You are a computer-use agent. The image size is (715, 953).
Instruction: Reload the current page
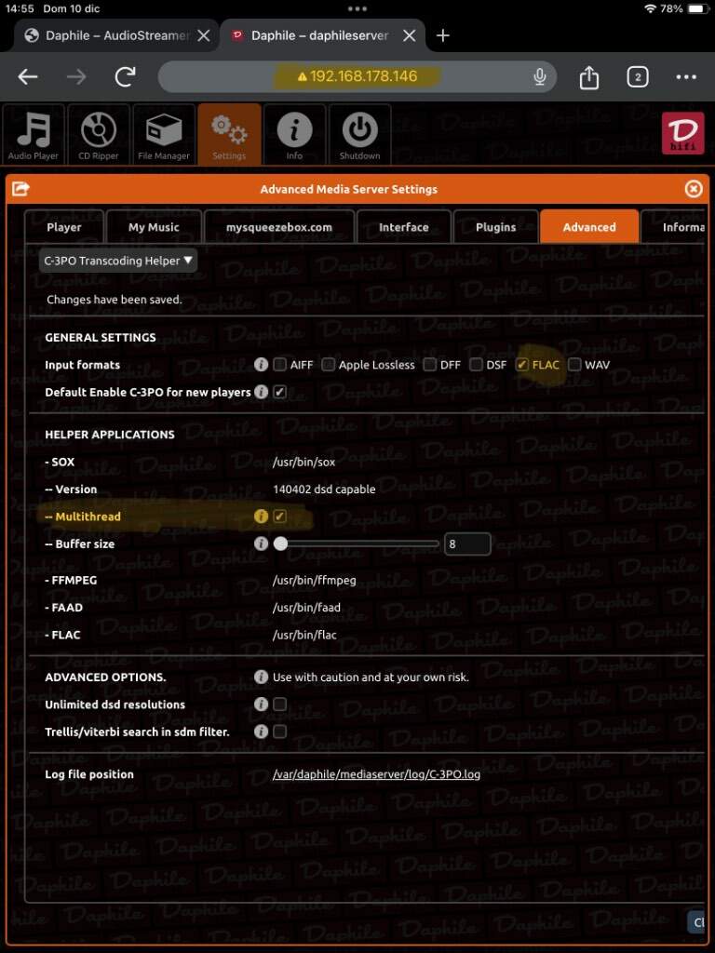point(126,76)
